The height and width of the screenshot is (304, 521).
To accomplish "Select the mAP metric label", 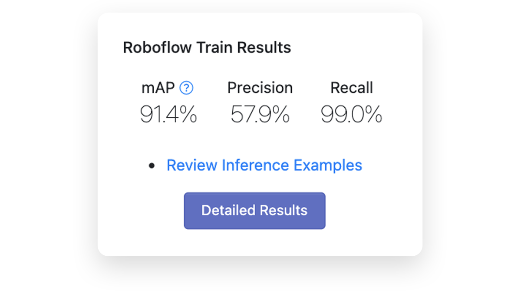I will [158, 88].
